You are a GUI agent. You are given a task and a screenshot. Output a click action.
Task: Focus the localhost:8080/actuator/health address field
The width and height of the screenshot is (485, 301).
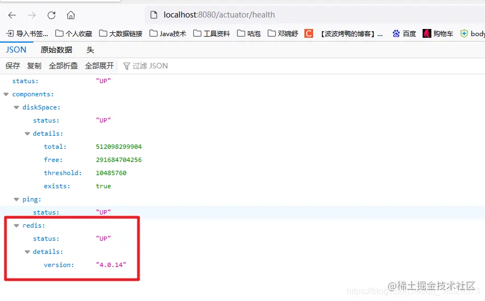[x=315, y=15]
